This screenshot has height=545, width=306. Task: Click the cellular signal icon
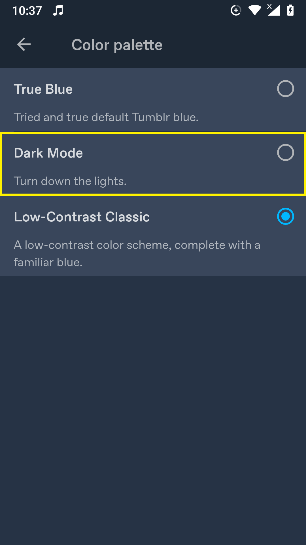click(273, 11)
